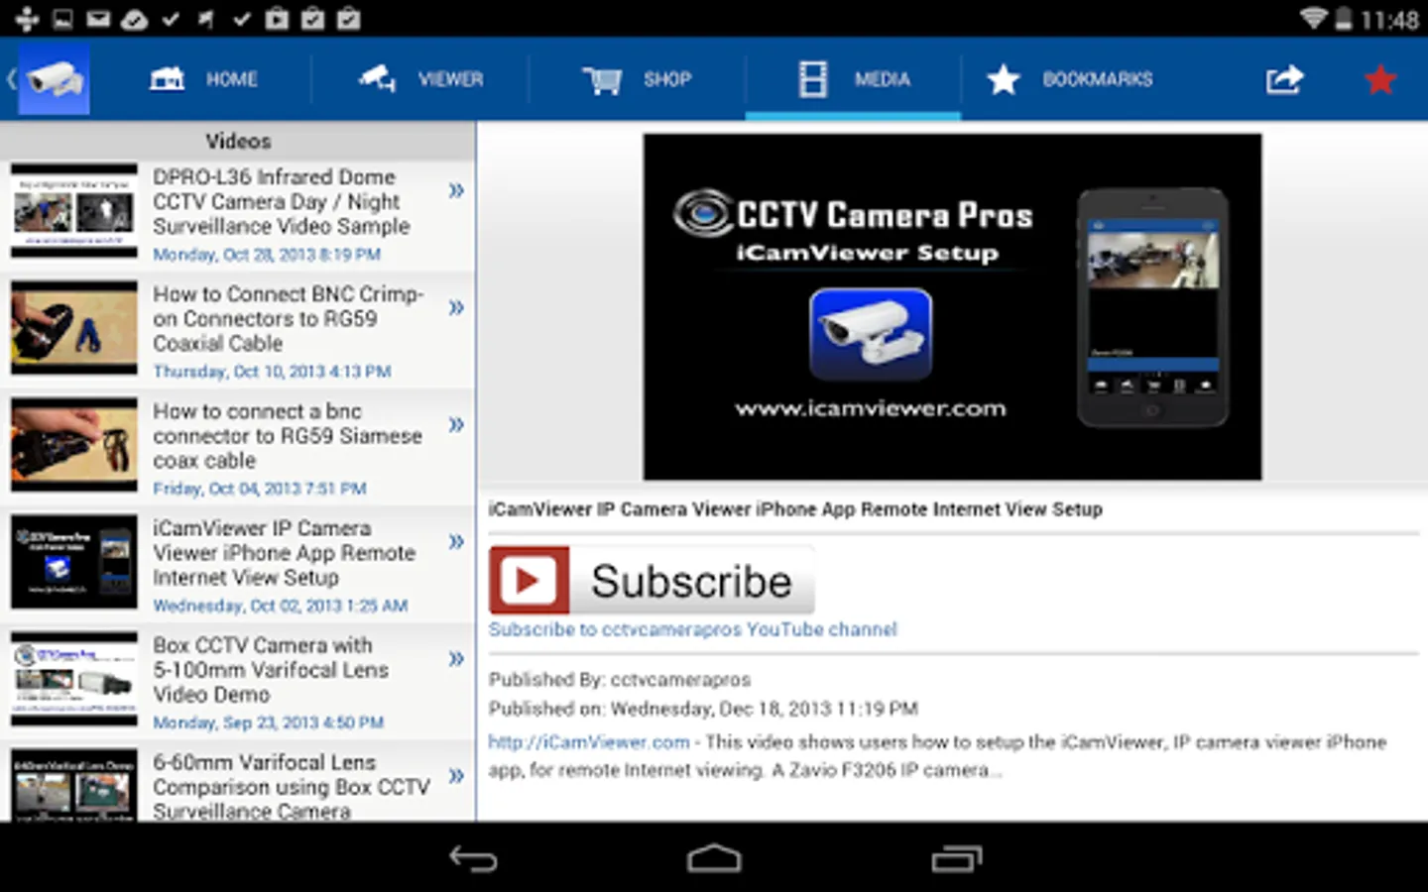
Task: Click the Videos list header
Action: click(x=238, y=141)
